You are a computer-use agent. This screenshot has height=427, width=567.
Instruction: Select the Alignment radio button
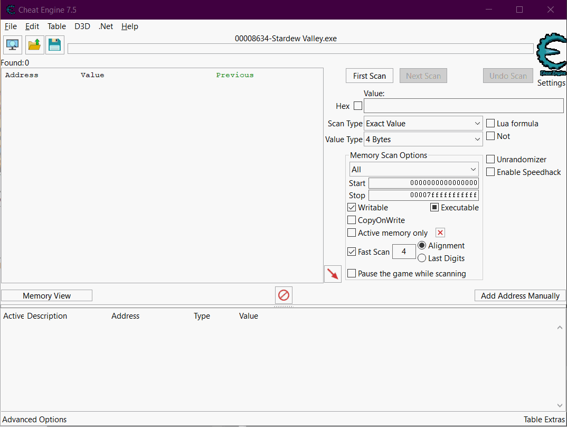point(422,245)
